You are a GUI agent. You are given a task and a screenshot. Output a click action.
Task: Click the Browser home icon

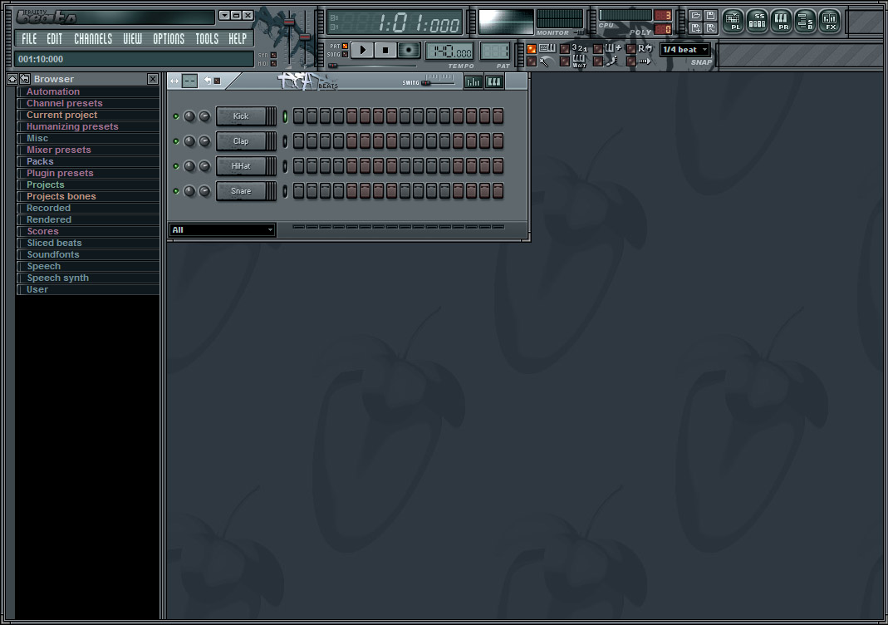pyautogui.click(x=12, y=79)
